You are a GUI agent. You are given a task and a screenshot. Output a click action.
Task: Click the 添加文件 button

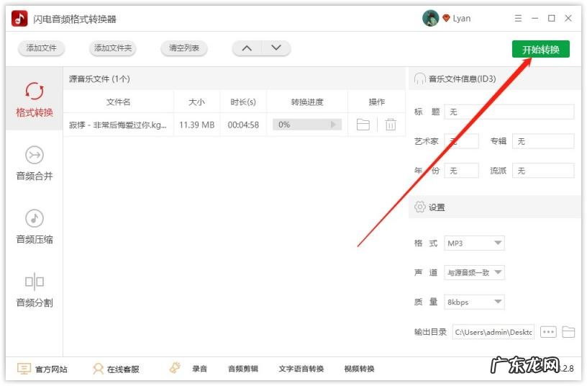pos(41,48)
